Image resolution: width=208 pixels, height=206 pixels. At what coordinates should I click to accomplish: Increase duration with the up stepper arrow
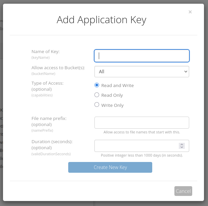[182, 144]
